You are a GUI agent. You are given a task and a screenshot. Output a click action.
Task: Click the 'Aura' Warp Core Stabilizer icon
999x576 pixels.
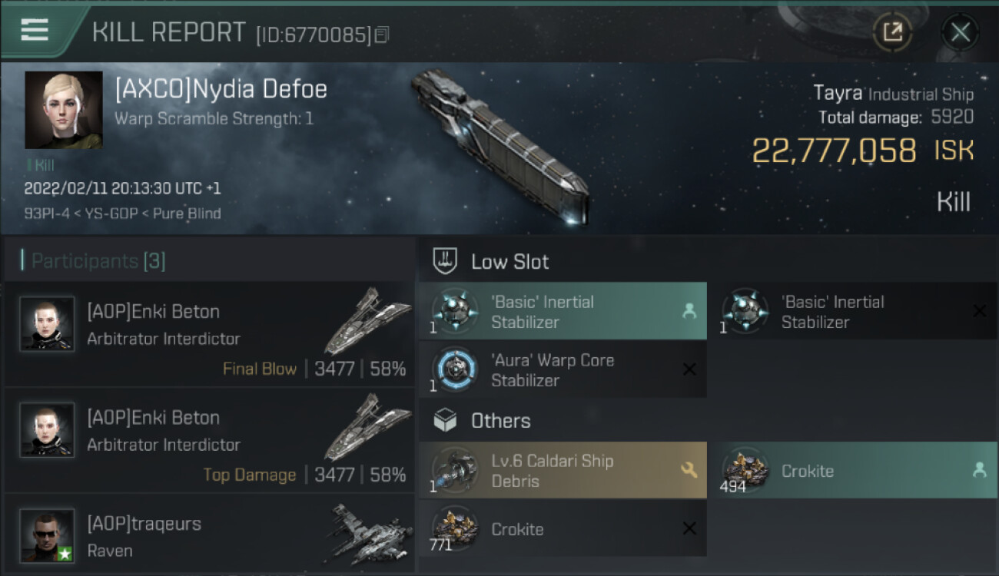point(453,369)
